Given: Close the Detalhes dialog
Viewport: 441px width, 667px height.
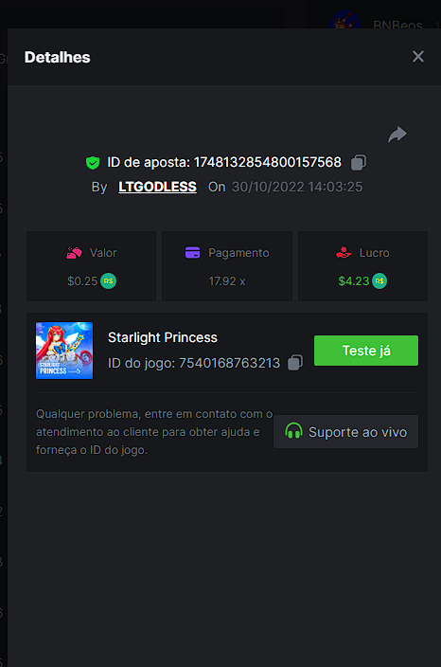Looking at the screenshot, I should (418, 57).
